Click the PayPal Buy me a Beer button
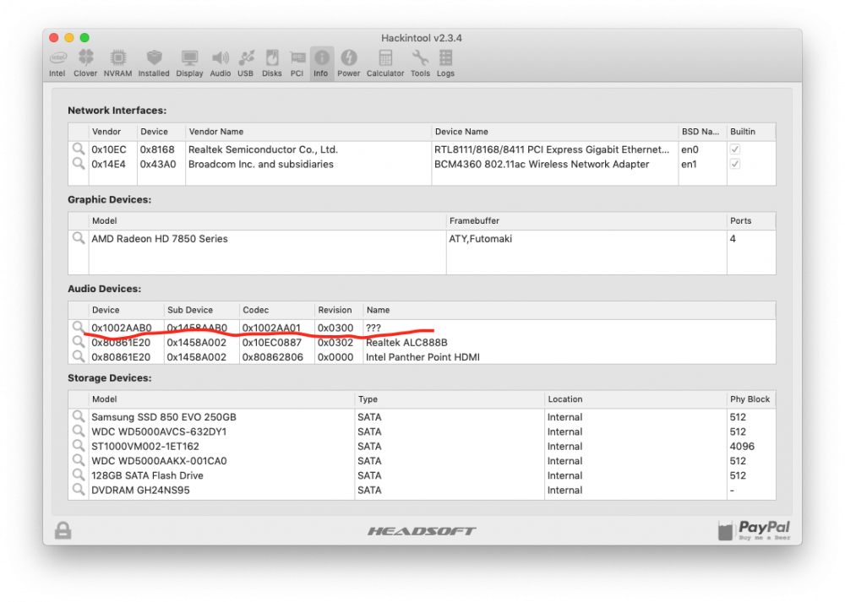The image size is (845, 602). (x=755, y=530)
